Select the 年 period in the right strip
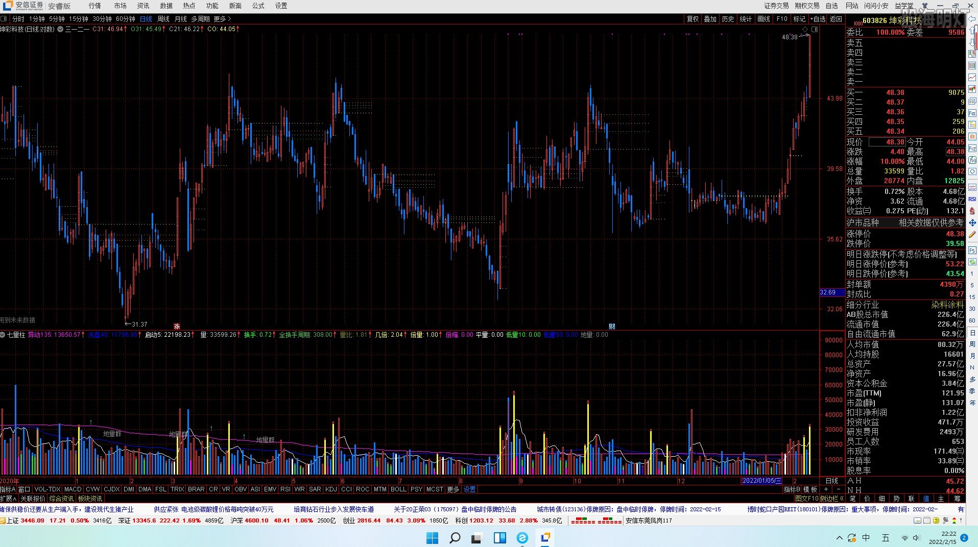Image resolution: width=978 pixels, height=547 pixels. click(x=972, y=403)
